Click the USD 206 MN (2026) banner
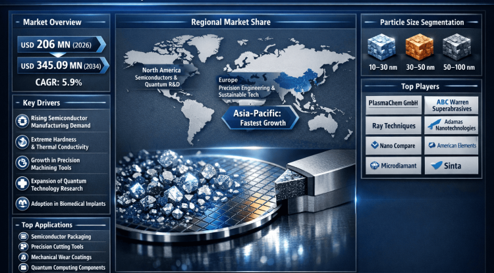This screenshot has height=273, width=494. click(x=61, y=45)
